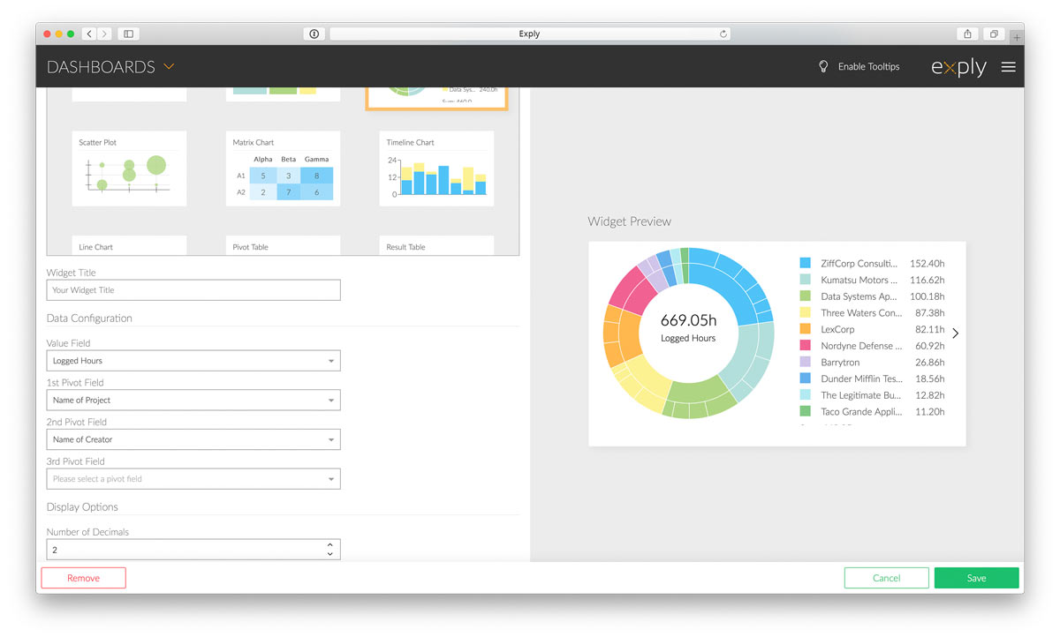This screenshot has width=1060, height=637.
Task: Click the Widget Title input field
Action: tap(193, 290)
